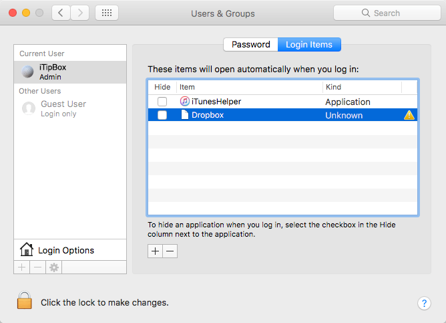Image resolution: width=446 pixels, height=323 pixels.
Task: Click the Dropbox document icon
Action: pos(185,115)
